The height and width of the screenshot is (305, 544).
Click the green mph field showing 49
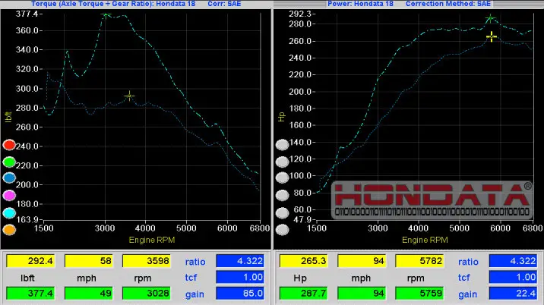click(88, 293)
